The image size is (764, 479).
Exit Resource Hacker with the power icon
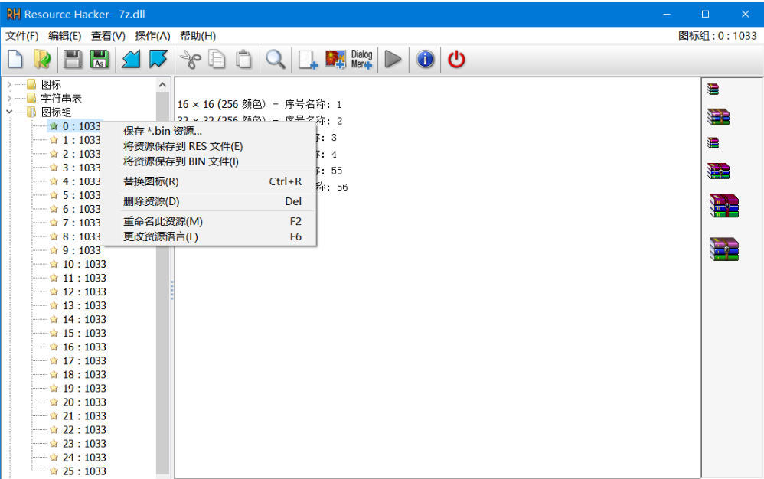click(456, 59)
